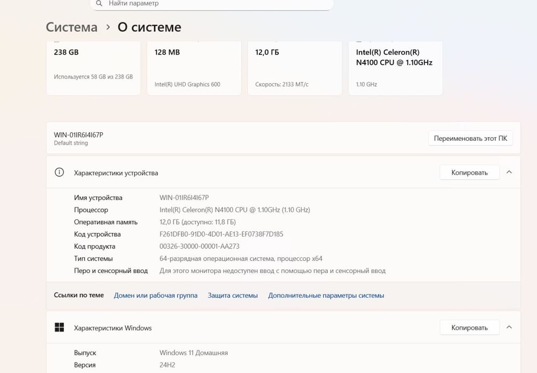Click PC name above Default string

[x=78, y=135]
